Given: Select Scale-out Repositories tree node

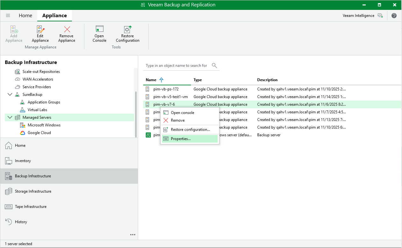Looking at the screenshot, I should tap(41, 72).
